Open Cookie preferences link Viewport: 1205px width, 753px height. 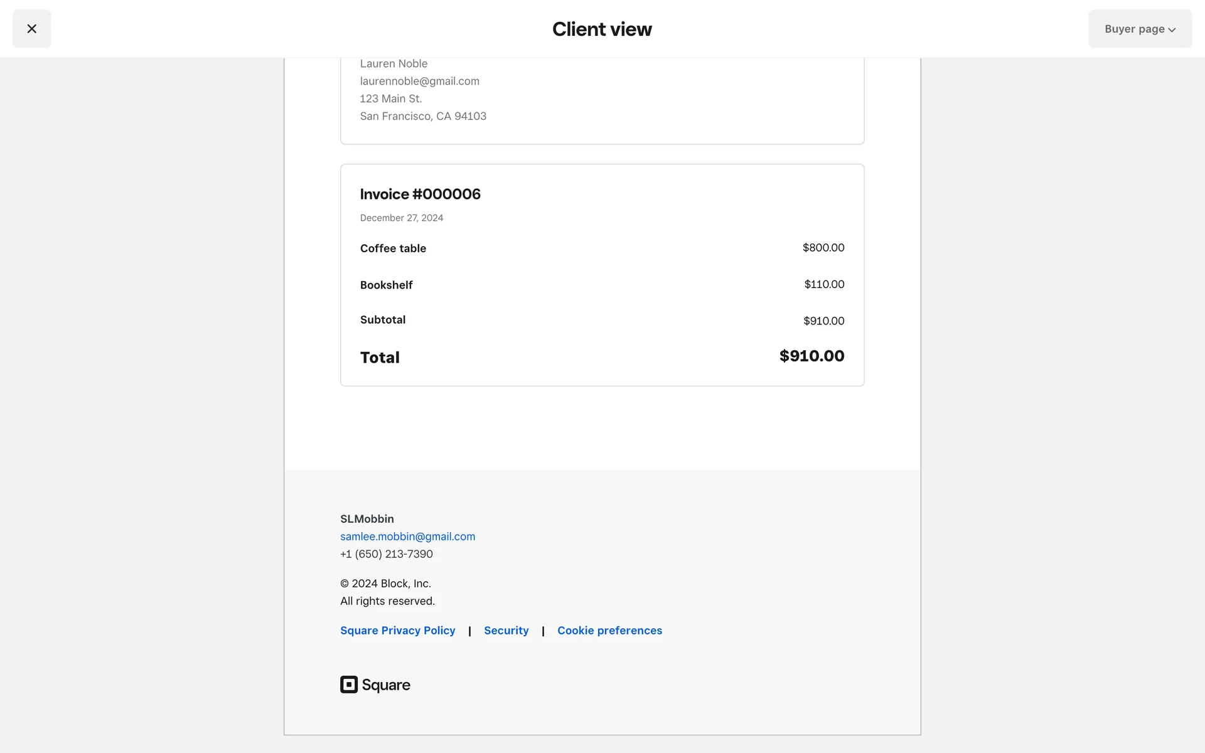click(x=609, y=631)
